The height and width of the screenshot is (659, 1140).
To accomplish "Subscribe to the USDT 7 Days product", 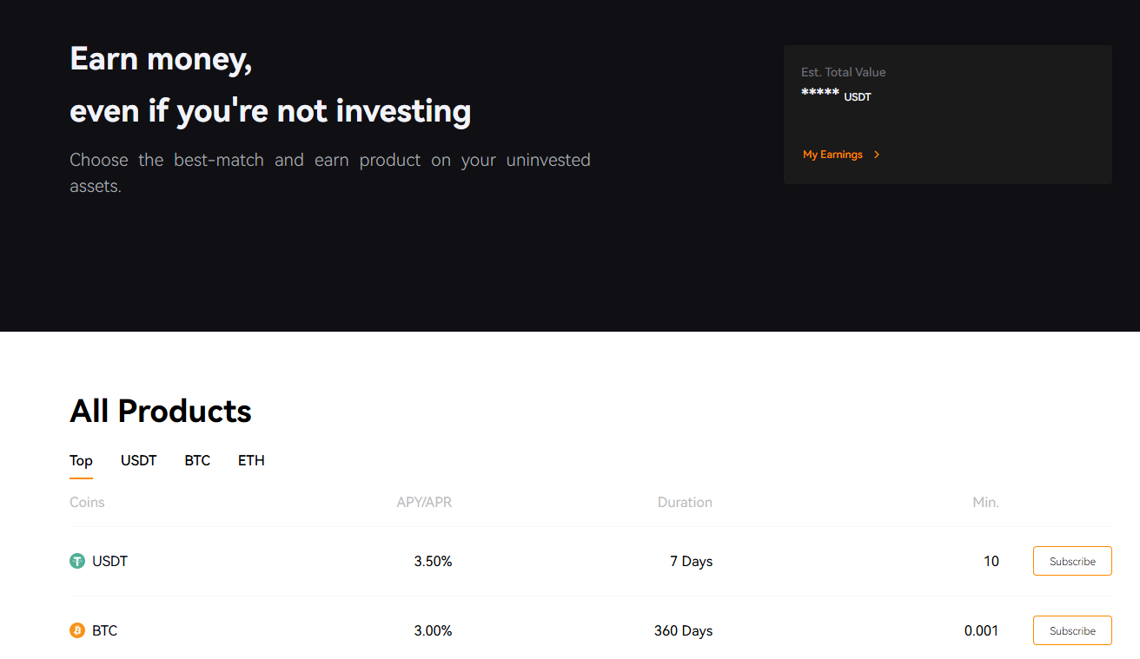I will (1072, 561).
